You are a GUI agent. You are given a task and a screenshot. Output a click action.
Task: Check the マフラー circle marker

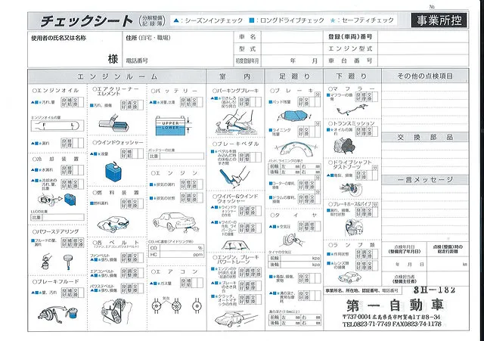coord(331,90)
